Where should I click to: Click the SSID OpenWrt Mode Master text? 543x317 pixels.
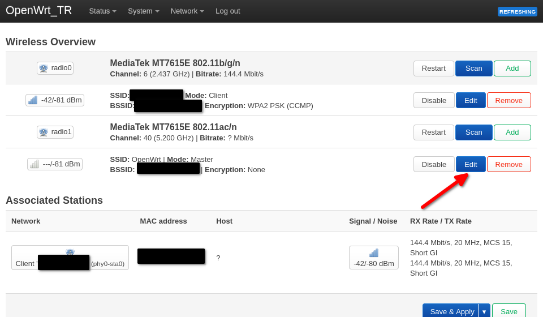[161, 160]
